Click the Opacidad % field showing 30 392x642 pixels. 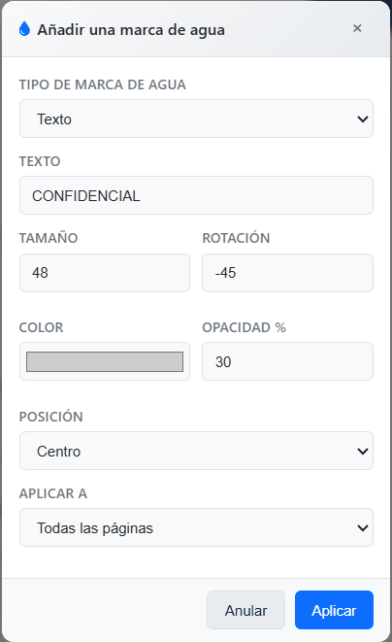coord(287,361)
